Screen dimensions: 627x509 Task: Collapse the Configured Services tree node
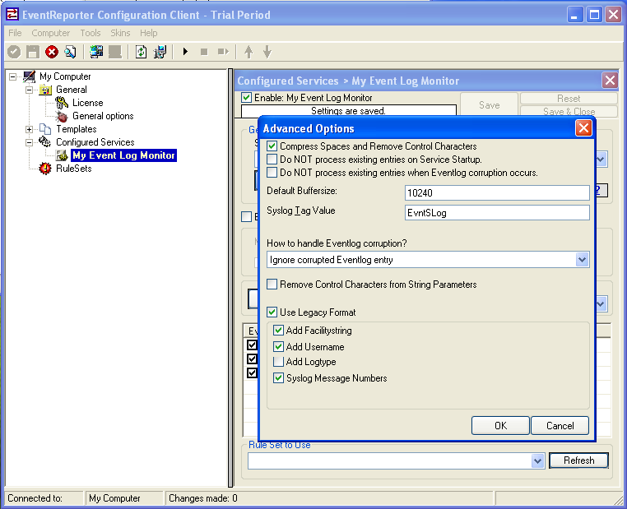click(x=29, y=142)
